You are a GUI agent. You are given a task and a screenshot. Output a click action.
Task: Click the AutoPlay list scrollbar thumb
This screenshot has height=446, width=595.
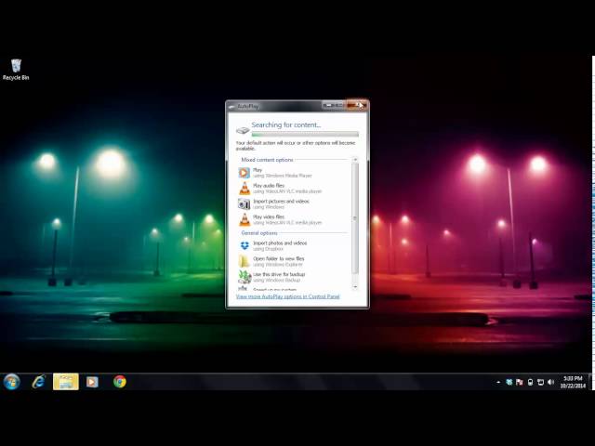(x=355, y=218)
